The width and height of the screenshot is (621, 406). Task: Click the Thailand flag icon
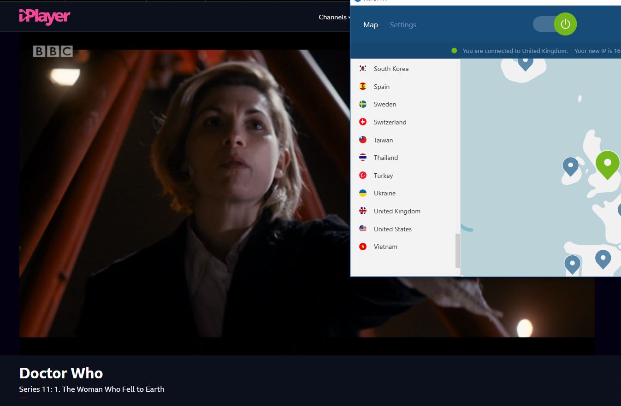click(363, 158)
